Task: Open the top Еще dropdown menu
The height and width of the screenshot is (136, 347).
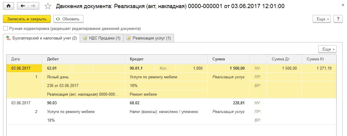Action: click(322, 19)
